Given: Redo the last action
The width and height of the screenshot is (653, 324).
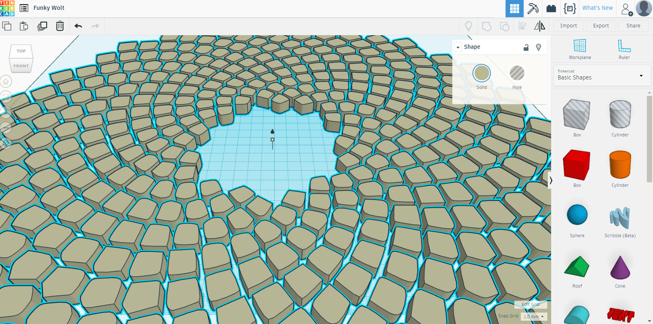Looking at the screenshot, I should pos(95,26).
